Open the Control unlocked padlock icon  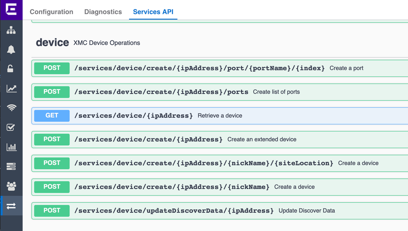click(11, 69)
